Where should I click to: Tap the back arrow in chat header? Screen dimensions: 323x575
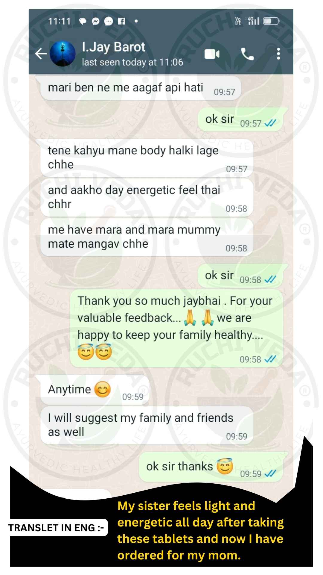tap(41, 54)
